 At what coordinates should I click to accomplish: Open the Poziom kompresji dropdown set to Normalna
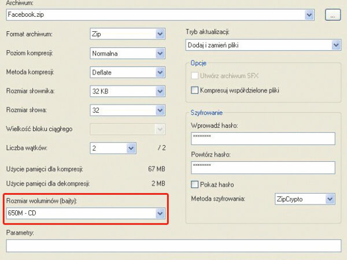point(127,54)
